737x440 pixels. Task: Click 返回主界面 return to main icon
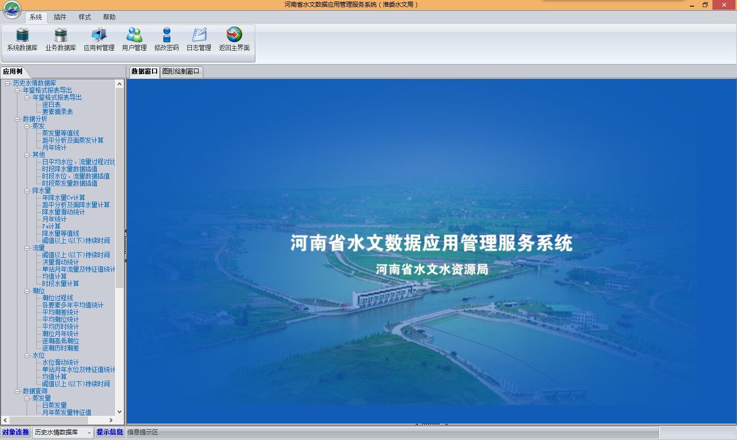234,39
